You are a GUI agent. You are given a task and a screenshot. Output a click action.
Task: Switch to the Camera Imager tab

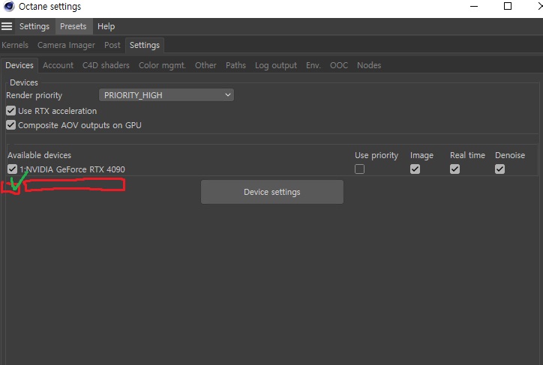click(x=66, y=45)
